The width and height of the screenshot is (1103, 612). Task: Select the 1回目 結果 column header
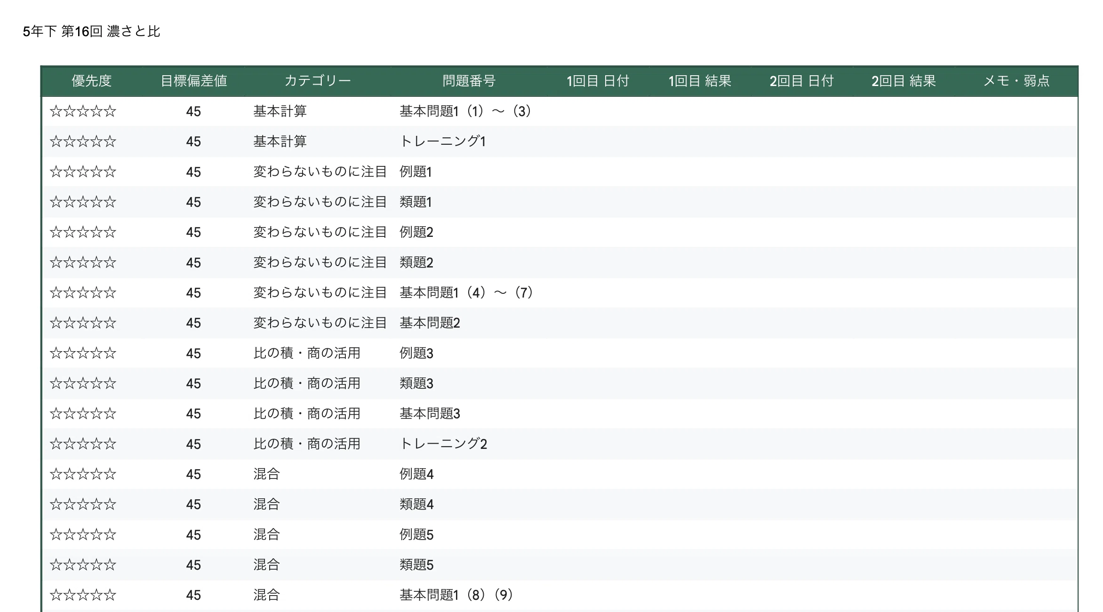click(700, 81)
